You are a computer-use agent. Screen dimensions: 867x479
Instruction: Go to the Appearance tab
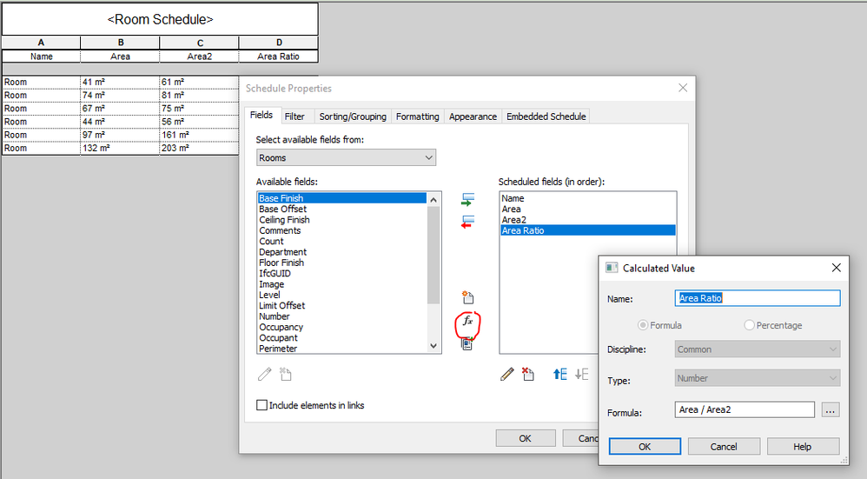point(473,116)
